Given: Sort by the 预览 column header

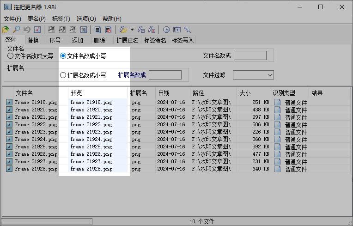Looking at the screenshot, I should tap(97, 93).
